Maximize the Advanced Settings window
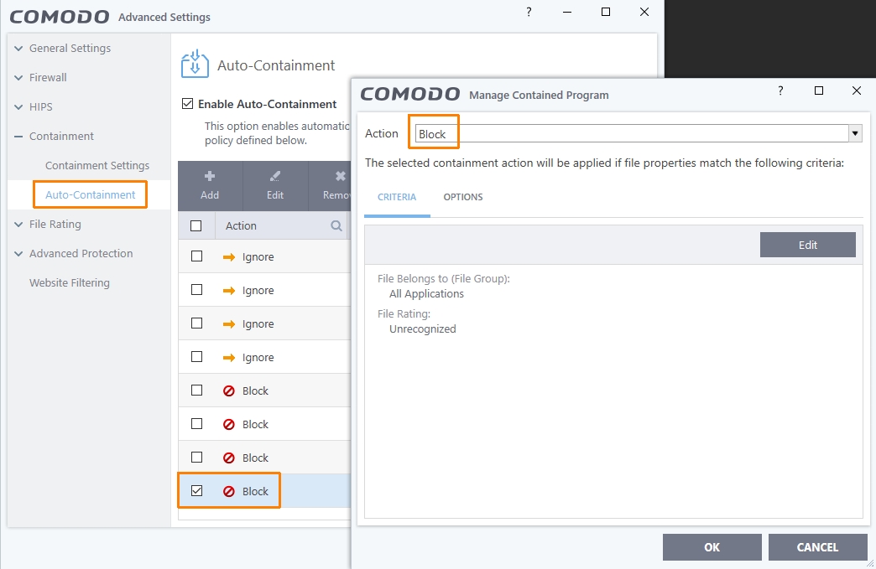Image resolution: width=876 pixels, height=569 pixels. click(606, 12)
